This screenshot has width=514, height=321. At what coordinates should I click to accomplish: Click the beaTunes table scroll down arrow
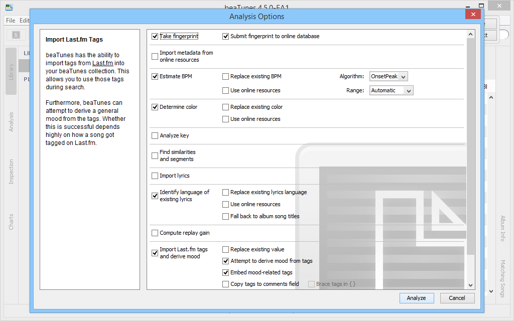click(491, 291)
